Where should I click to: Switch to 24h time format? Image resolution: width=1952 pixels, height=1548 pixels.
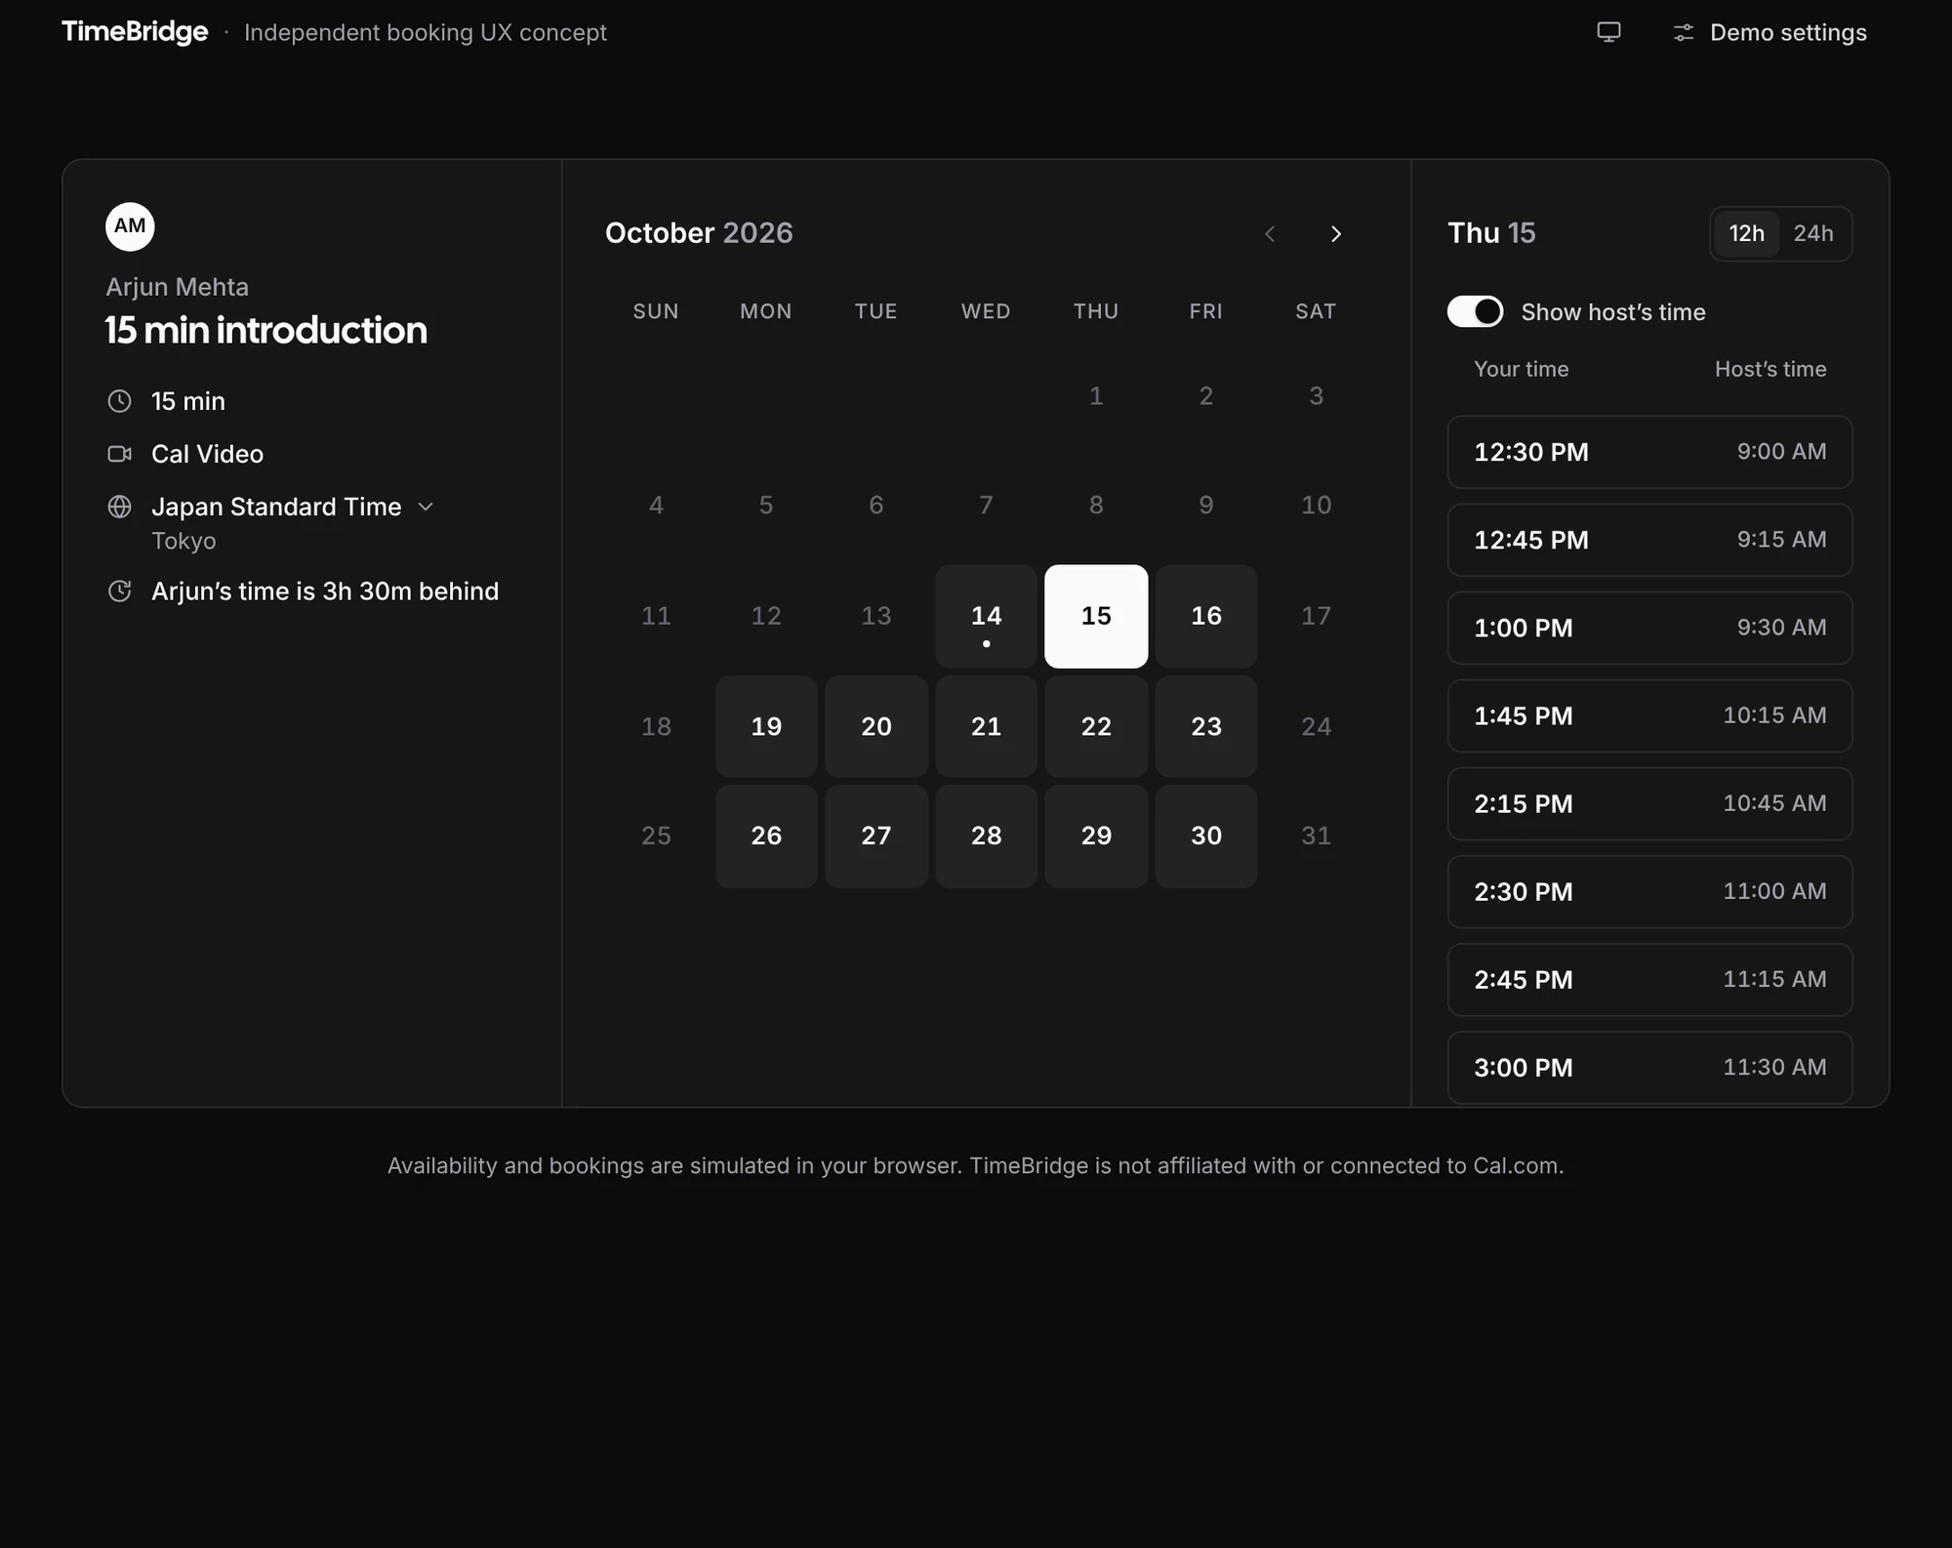[x=1812, y=233]
